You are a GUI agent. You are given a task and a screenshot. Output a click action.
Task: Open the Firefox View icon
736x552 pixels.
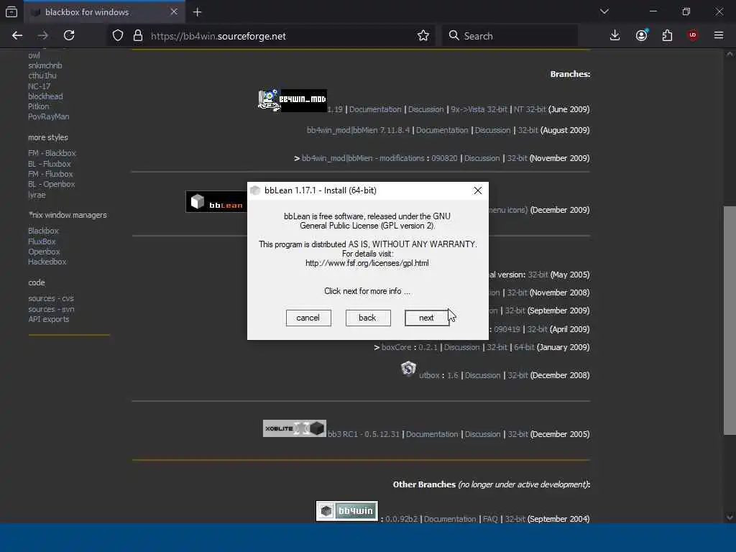tap(11, 12)
